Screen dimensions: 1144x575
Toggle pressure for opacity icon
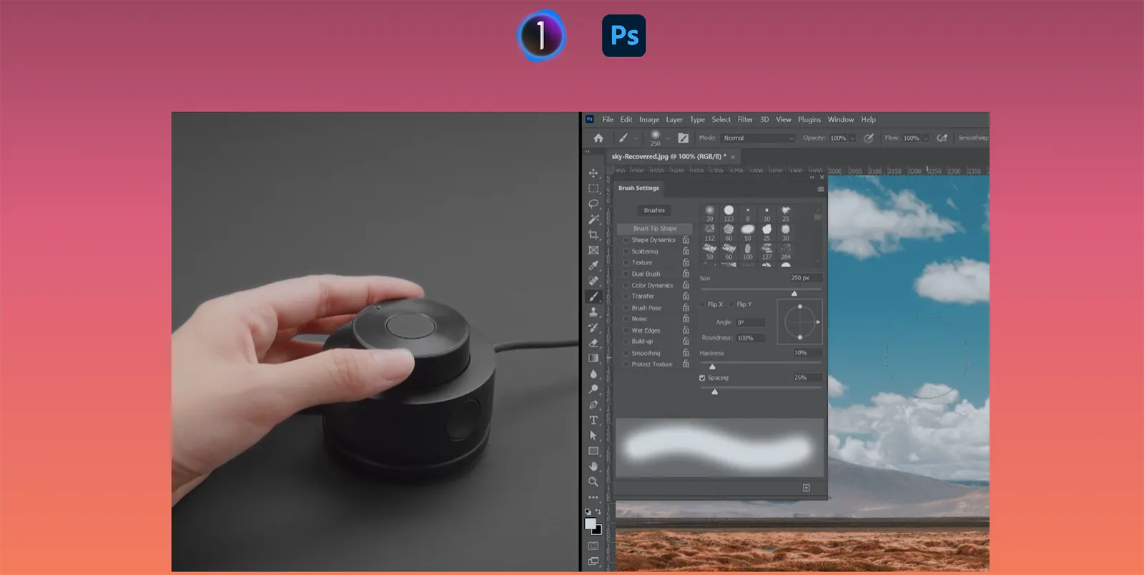[x=869, y=138]
